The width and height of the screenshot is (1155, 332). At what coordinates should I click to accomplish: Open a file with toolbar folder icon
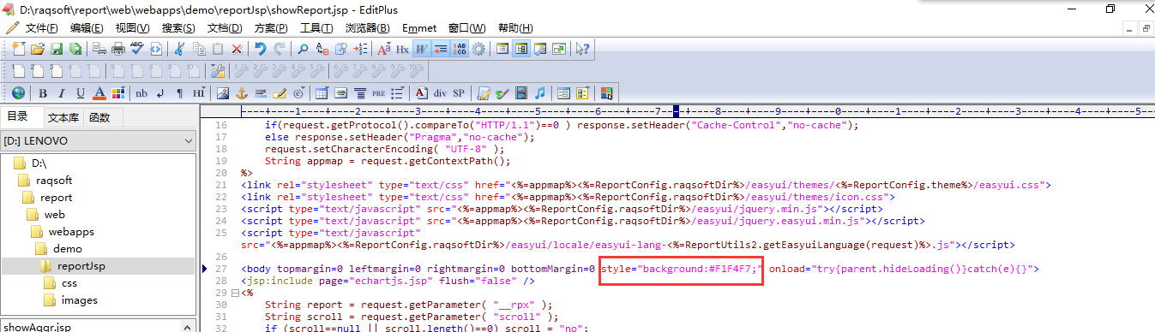pos(38,49)
